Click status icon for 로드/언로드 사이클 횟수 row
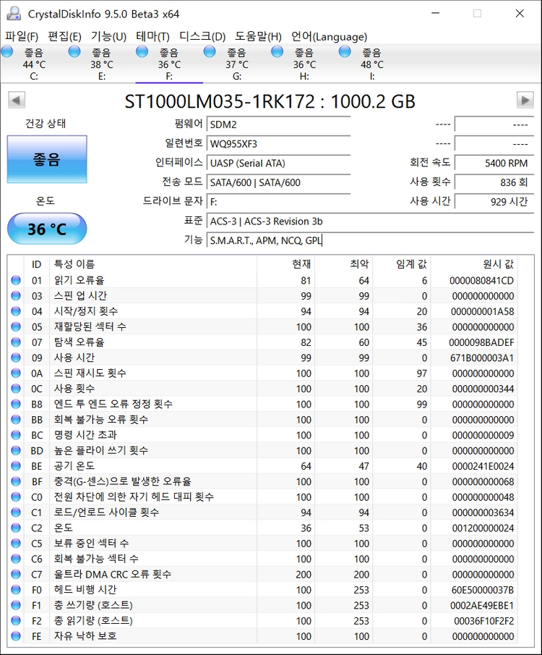 pyautogui.click(x=16, y=512)
